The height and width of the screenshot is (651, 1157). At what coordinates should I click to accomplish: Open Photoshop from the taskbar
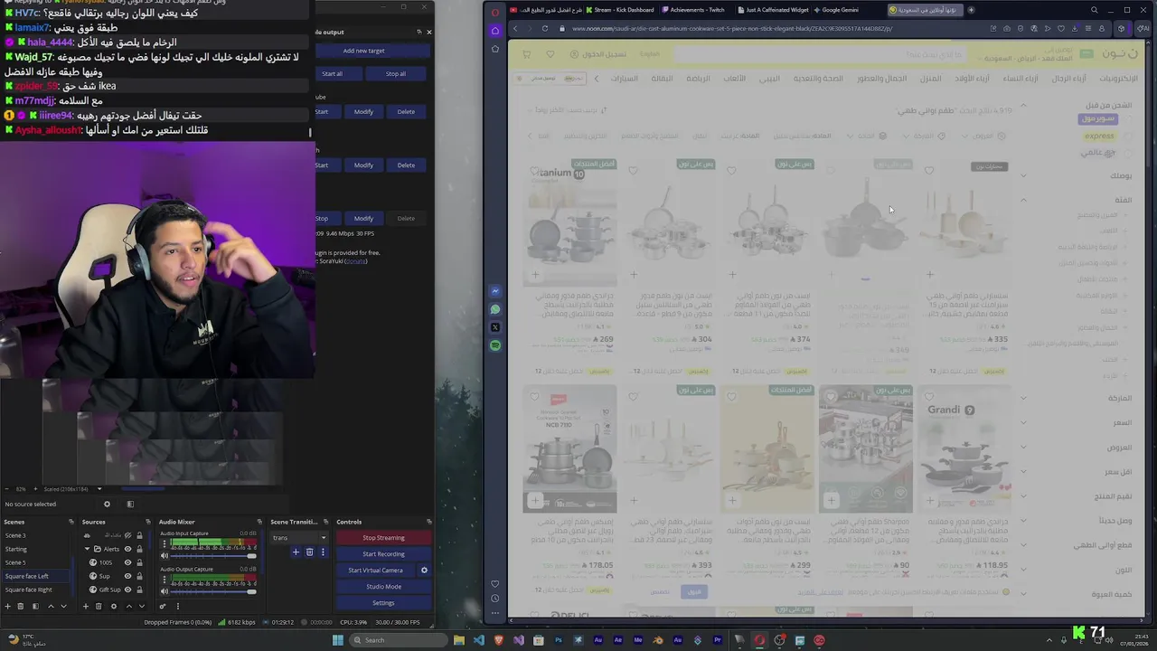tap(558, 640)
